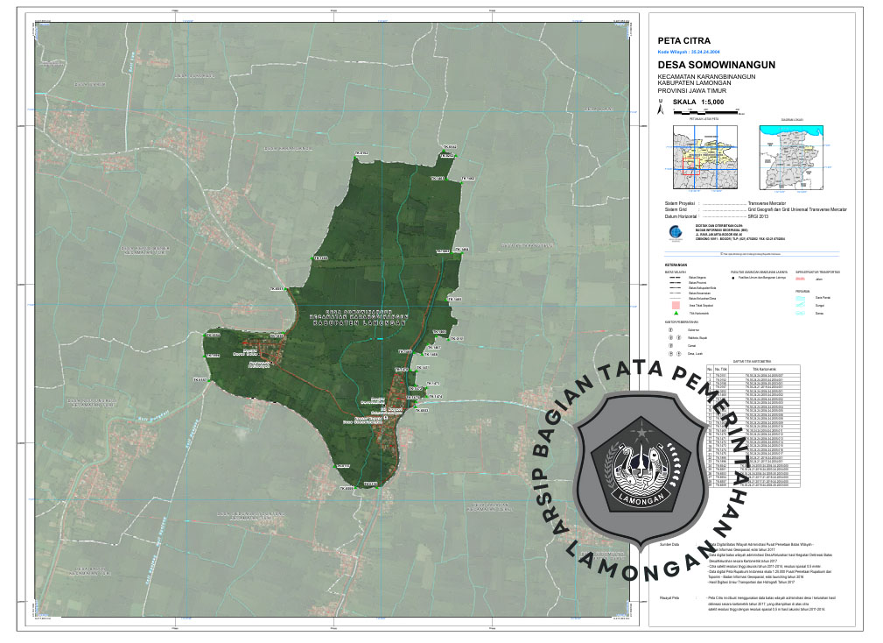Click the Danau lake legend symbol
The width and height of the screenshot is (883, 643).
pos(802,312)
